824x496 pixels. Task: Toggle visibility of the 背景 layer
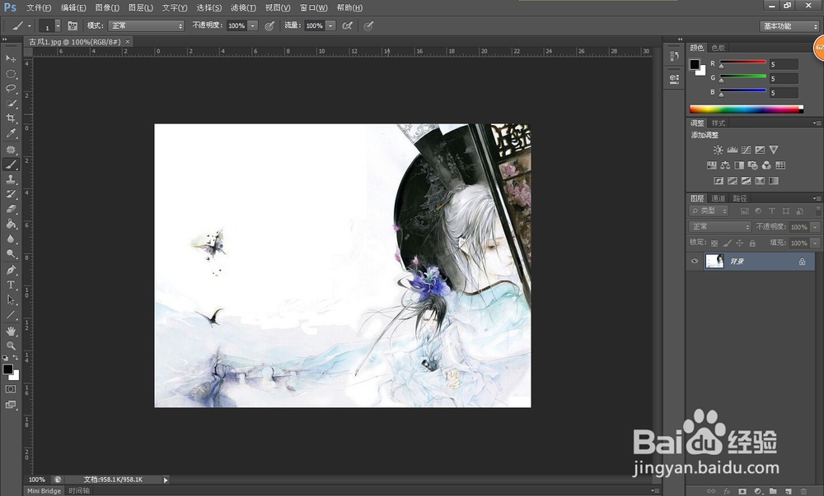point(694,261)
